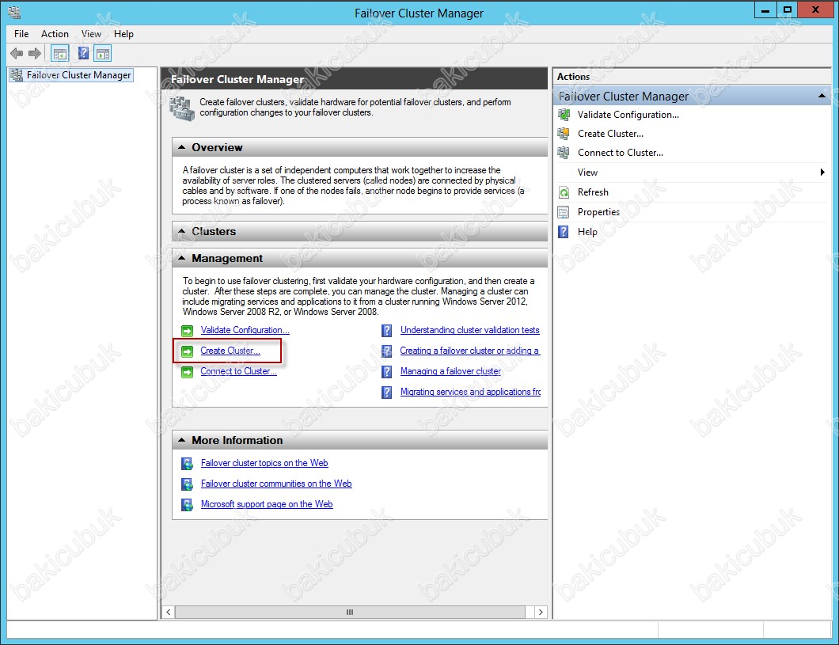Minimize the Failover Cluster Manager window

click(765, 9)
